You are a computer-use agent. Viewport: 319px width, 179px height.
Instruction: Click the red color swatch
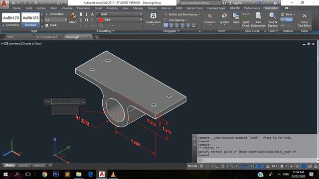(x=101, y=20)
